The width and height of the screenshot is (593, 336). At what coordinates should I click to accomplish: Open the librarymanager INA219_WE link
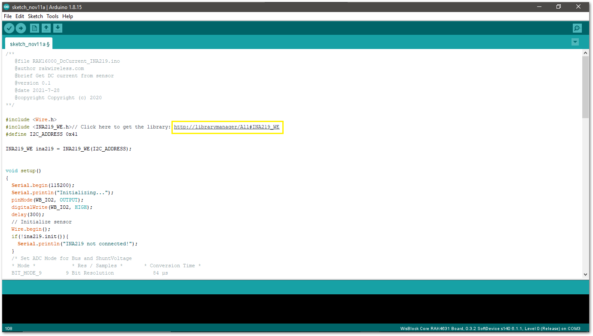point(226,127)
